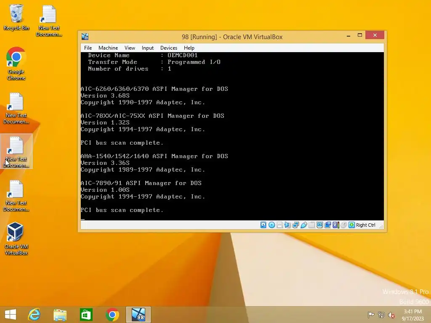Open the Action Center flag tray icon
The image size is (431, 323).
click(371, 315)
